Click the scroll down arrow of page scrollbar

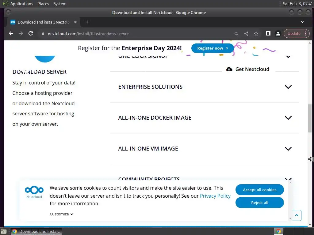pyautogui.click(x=310, y=225)
